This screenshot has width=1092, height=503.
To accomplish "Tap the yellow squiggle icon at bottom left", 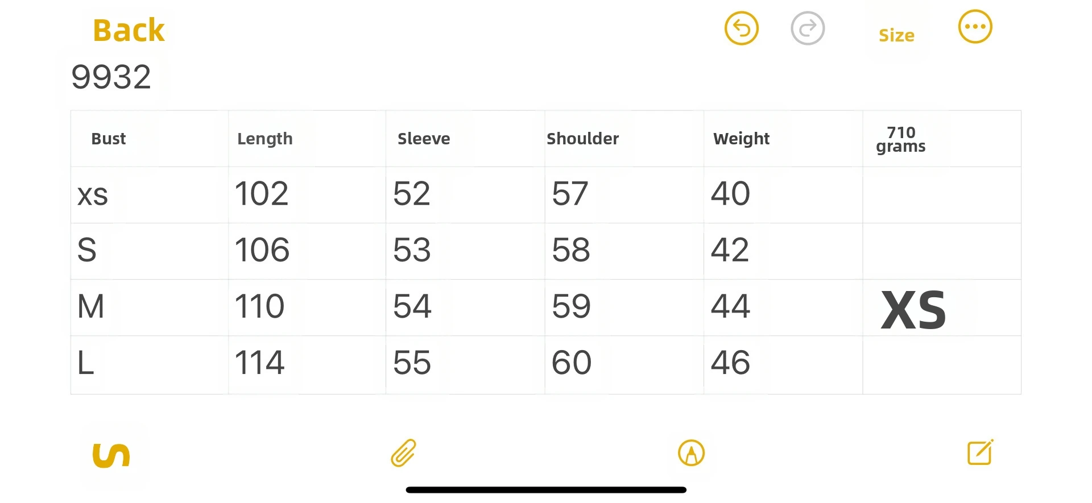I will pyautogui.click(x=111, y=455).
